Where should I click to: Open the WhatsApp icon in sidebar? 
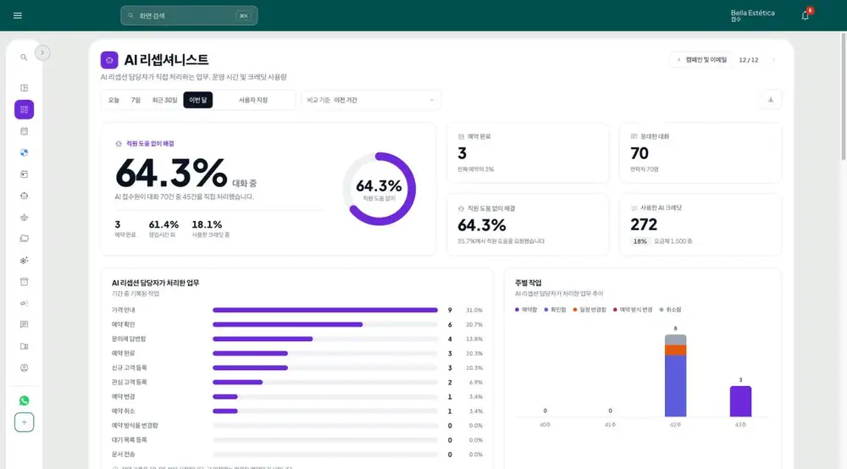pyautogui.click(x=24, y=400)
